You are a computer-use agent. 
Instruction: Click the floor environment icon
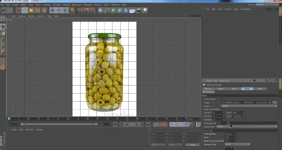click(132, 11)
